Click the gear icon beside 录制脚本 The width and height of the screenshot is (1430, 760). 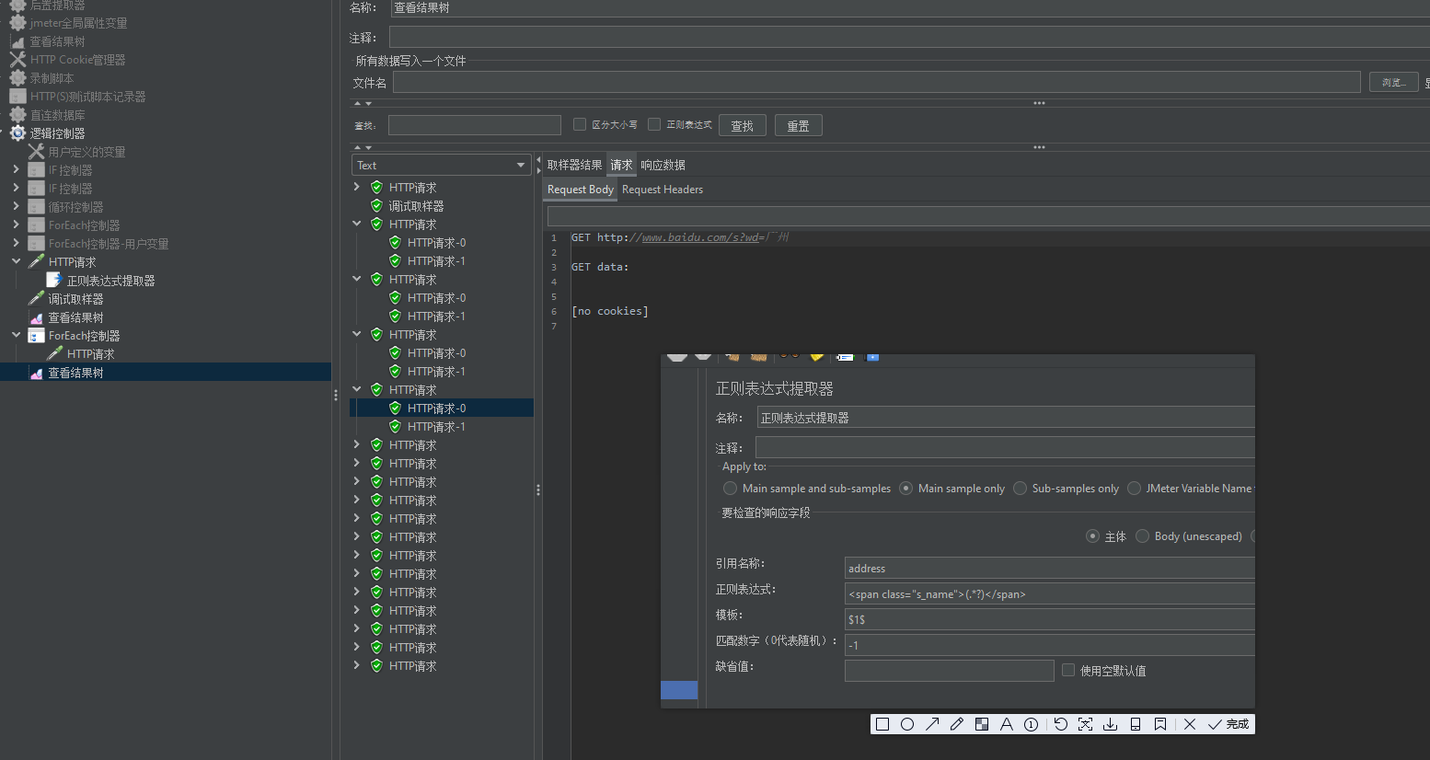[x=17, y=78]
